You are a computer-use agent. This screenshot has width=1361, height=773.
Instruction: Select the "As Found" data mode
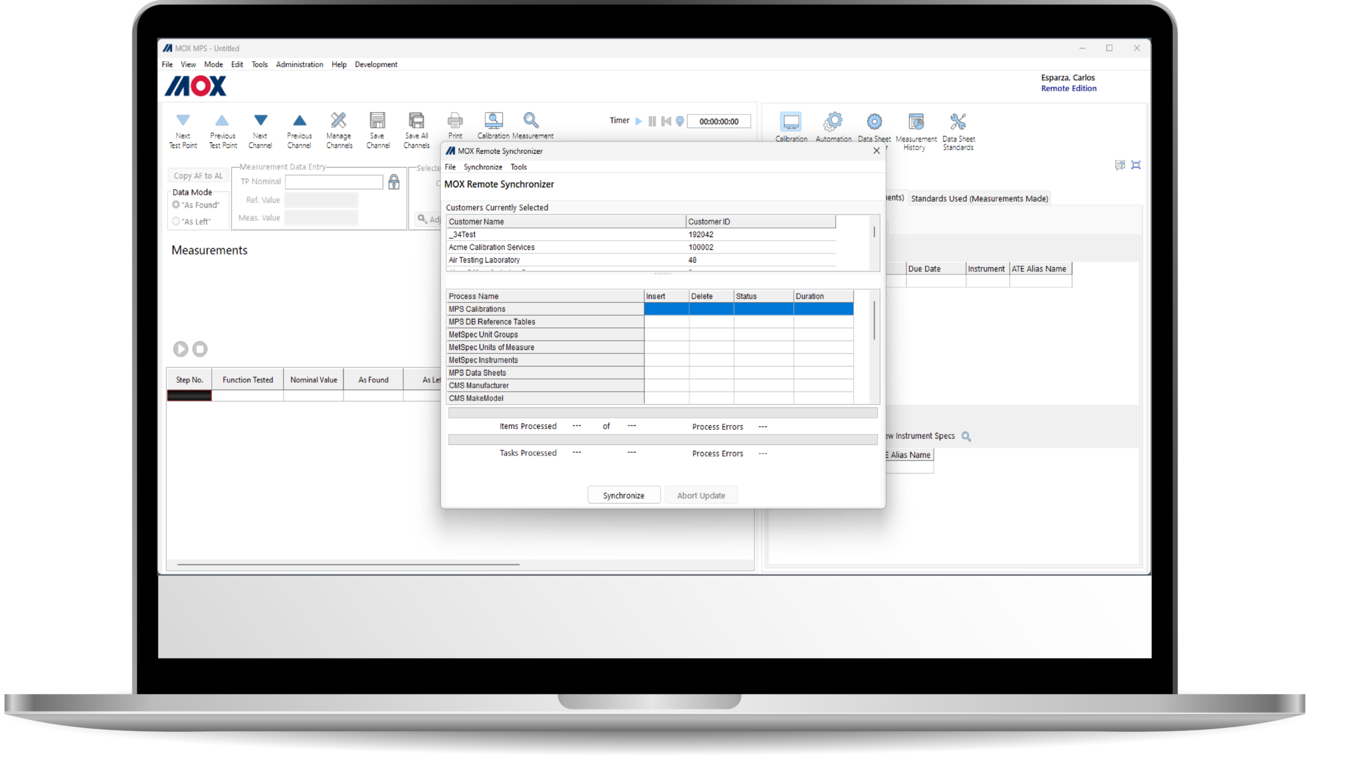pyautogui.click(x=176, y=205)
